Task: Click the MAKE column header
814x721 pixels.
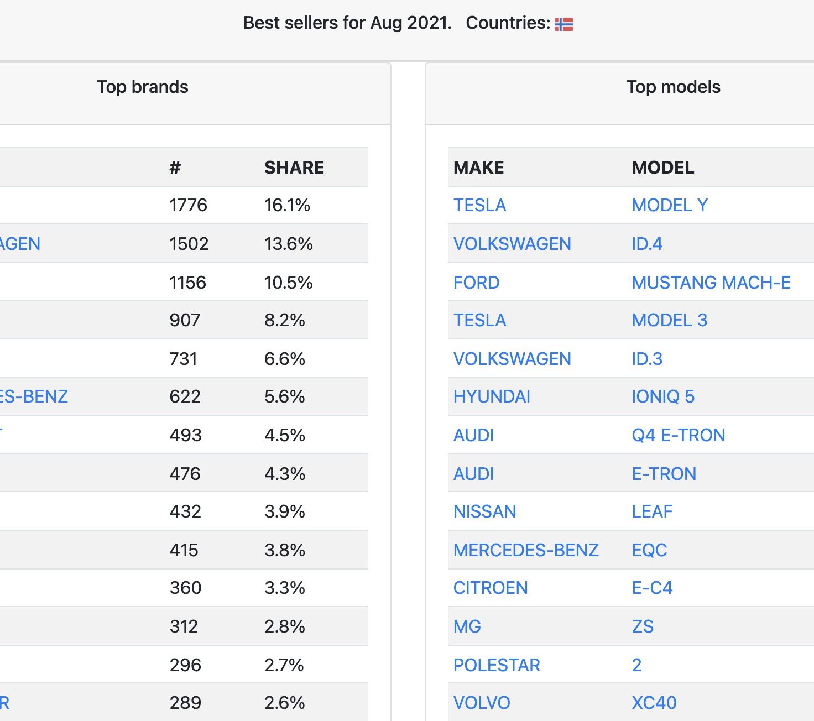Action: click(x=479, y=168)
